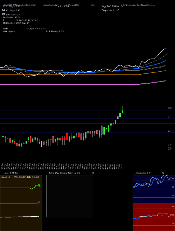Click the 'Stochastics & R' panel title

point(143,173)
